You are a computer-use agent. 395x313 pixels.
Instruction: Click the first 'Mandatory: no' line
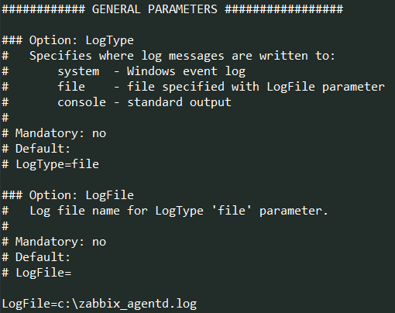(x=54, y=133)
